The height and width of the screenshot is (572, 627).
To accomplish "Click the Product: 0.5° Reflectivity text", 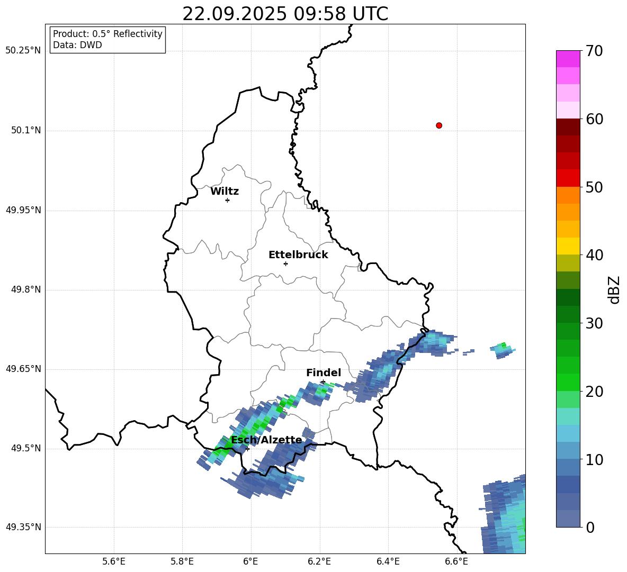I will [x=108, y=34].
